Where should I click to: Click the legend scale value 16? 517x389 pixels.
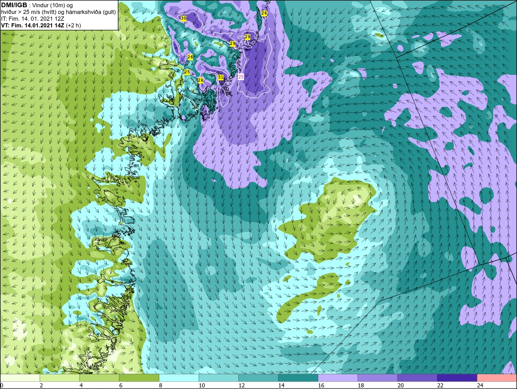321,385
